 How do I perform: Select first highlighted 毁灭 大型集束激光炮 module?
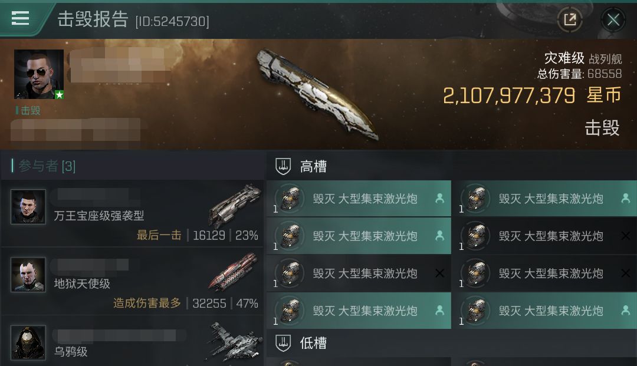click(x=359, y=199)
